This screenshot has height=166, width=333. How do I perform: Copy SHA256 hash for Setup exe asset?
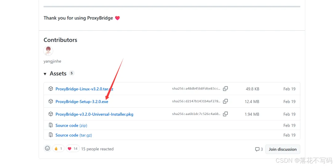(x=225, y=101)
